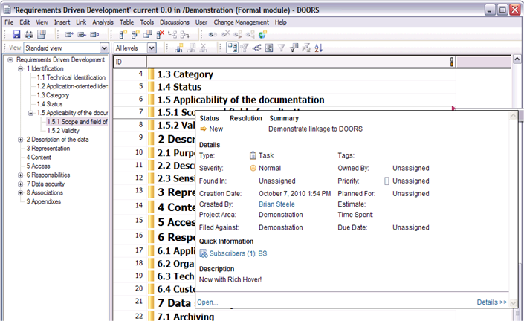The height and width of the screenshot is (321, 524).
Task: Click the promote hierarchy icon
Action: point(172,34)
